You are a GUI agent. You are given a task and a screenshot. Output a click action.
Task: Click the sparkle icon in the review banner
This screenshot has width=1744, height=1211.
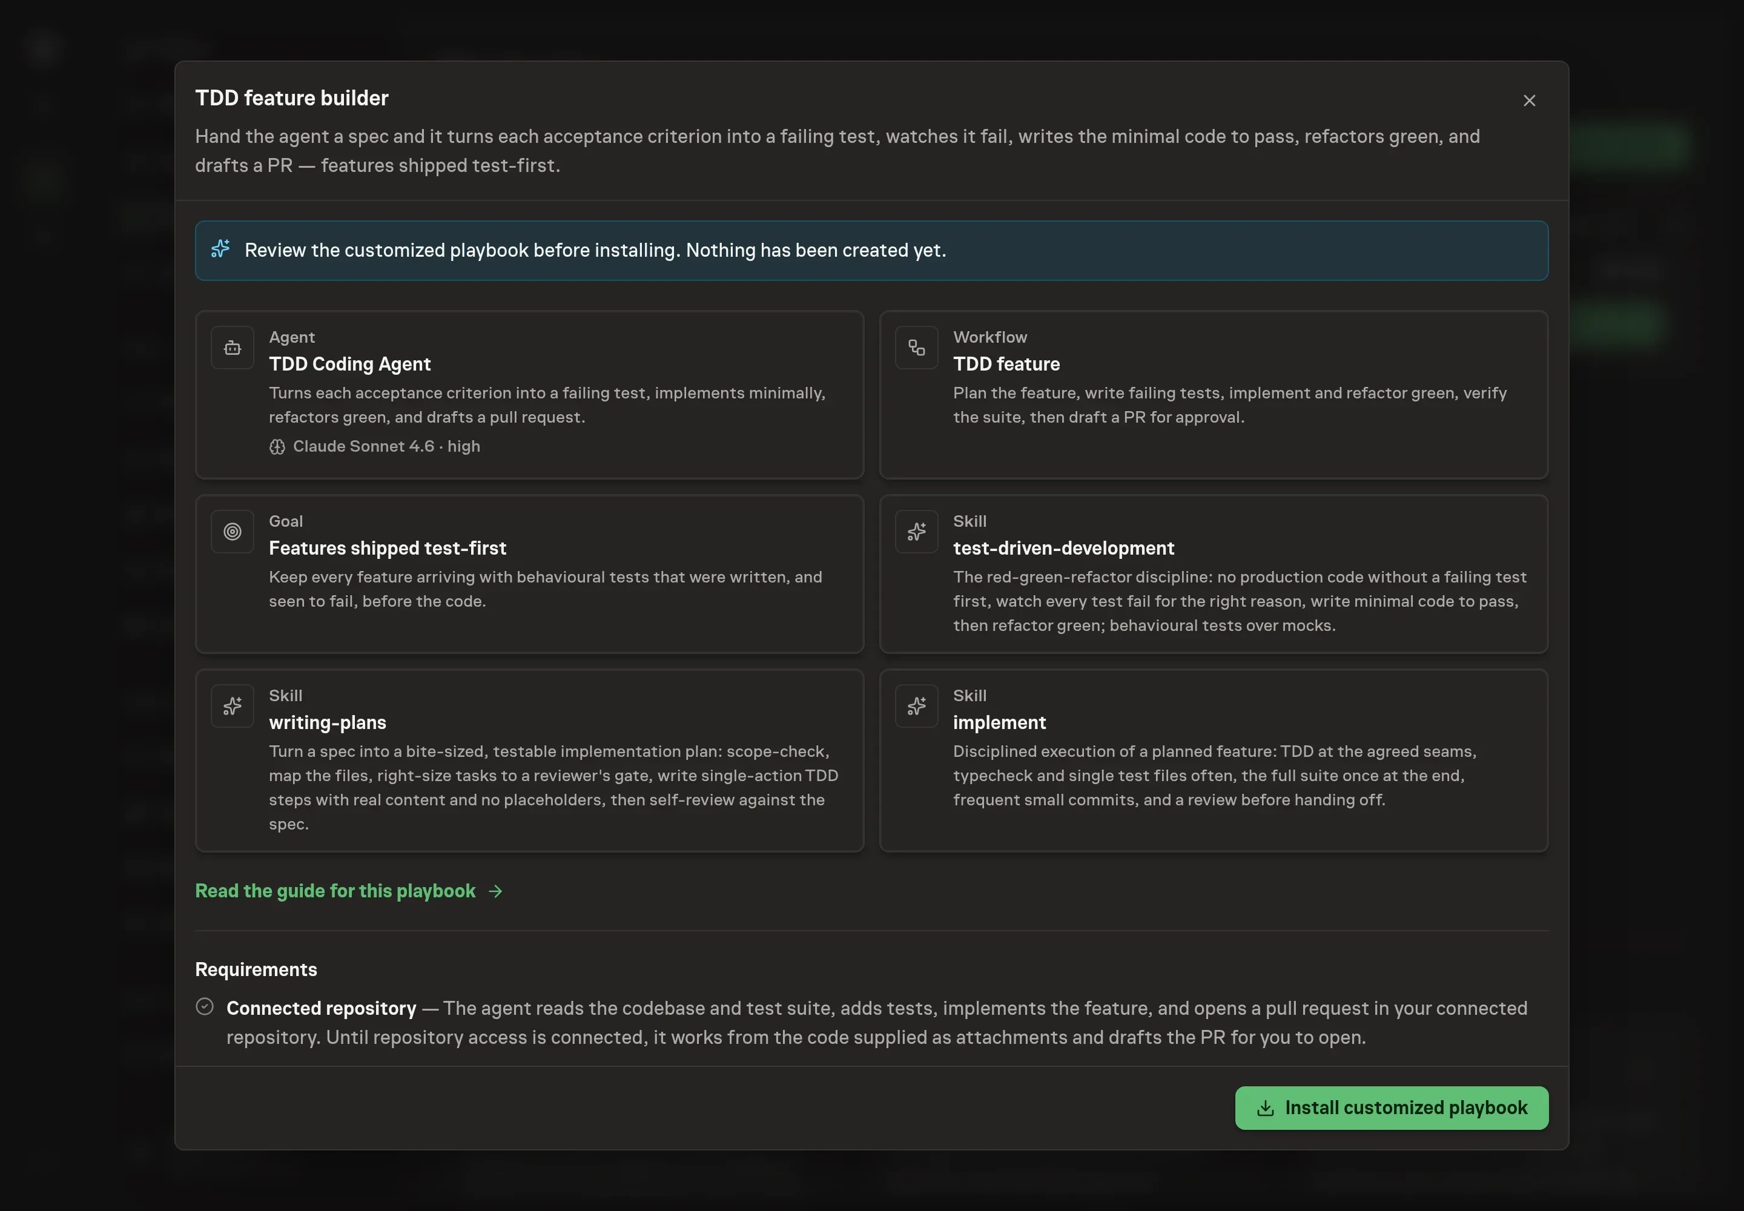pos(220,249)
